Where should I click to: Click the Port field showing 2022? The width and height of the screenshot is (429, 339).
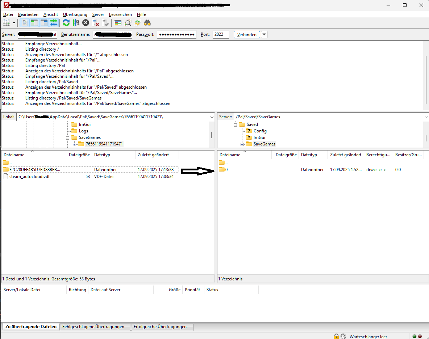point(221,34)
